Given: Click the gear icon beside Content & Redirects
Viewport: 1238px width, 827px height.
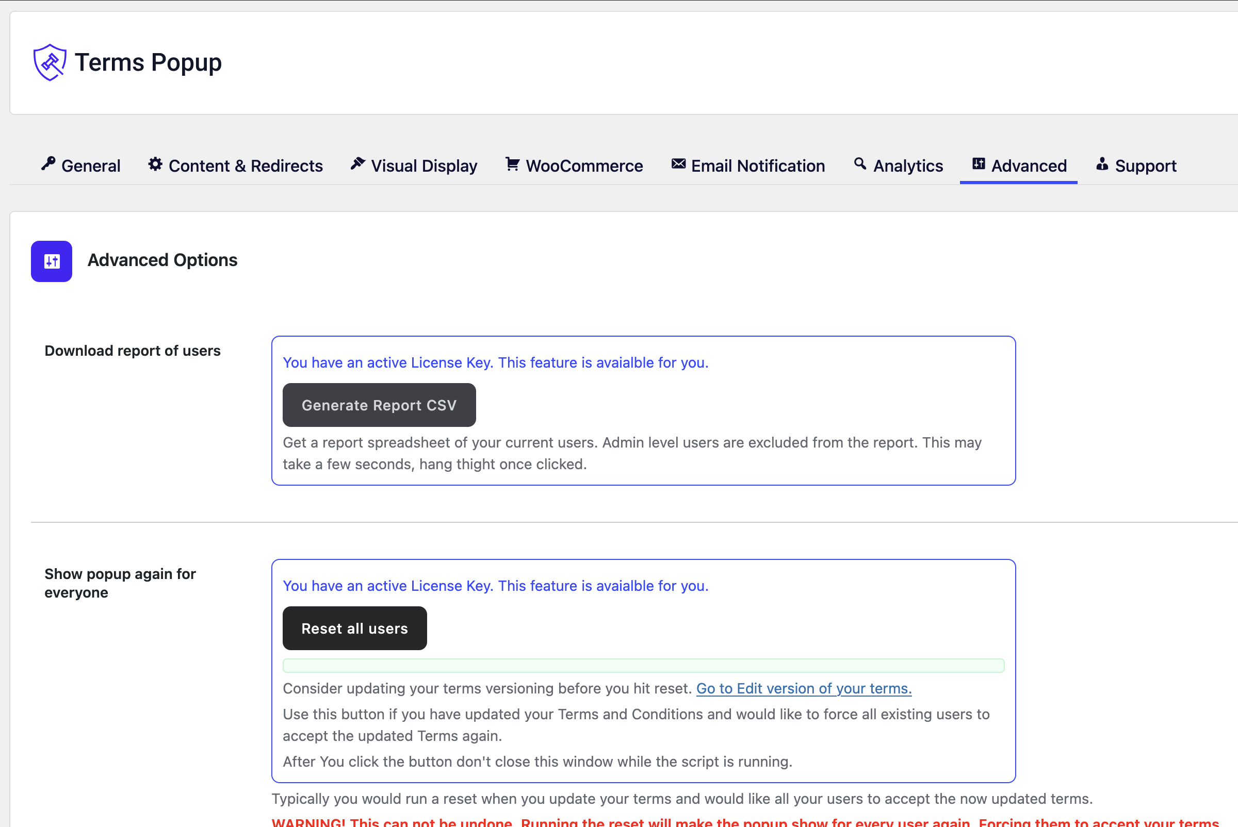Looking at the screenshot, I should (155, 164).
